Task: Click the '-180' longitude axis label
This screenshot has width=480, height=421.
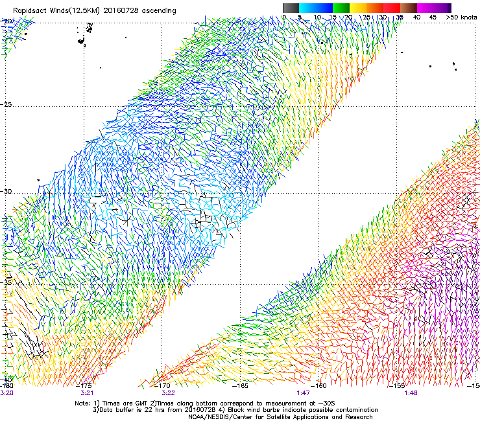Action: [x=6, y=385]
